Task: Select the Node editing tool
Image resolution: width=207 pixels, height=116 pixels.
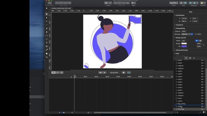Action: (47, 18)
